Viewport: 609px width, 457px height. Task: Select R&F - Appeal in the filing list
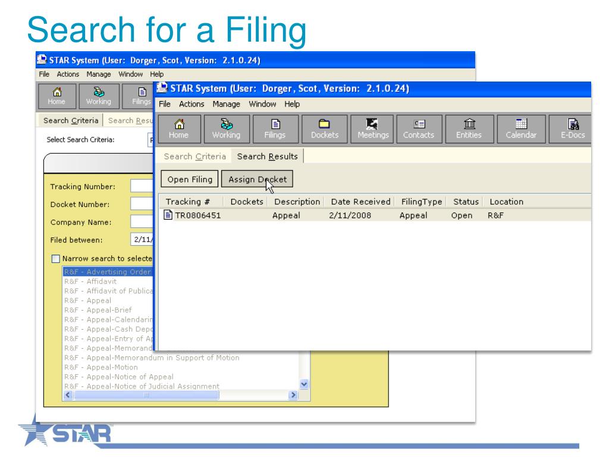tap(88, 301)
